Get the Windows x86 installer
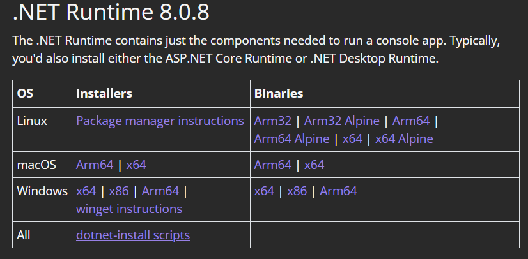The height and width of the screenshot is (259, 528). click(119, 191)
